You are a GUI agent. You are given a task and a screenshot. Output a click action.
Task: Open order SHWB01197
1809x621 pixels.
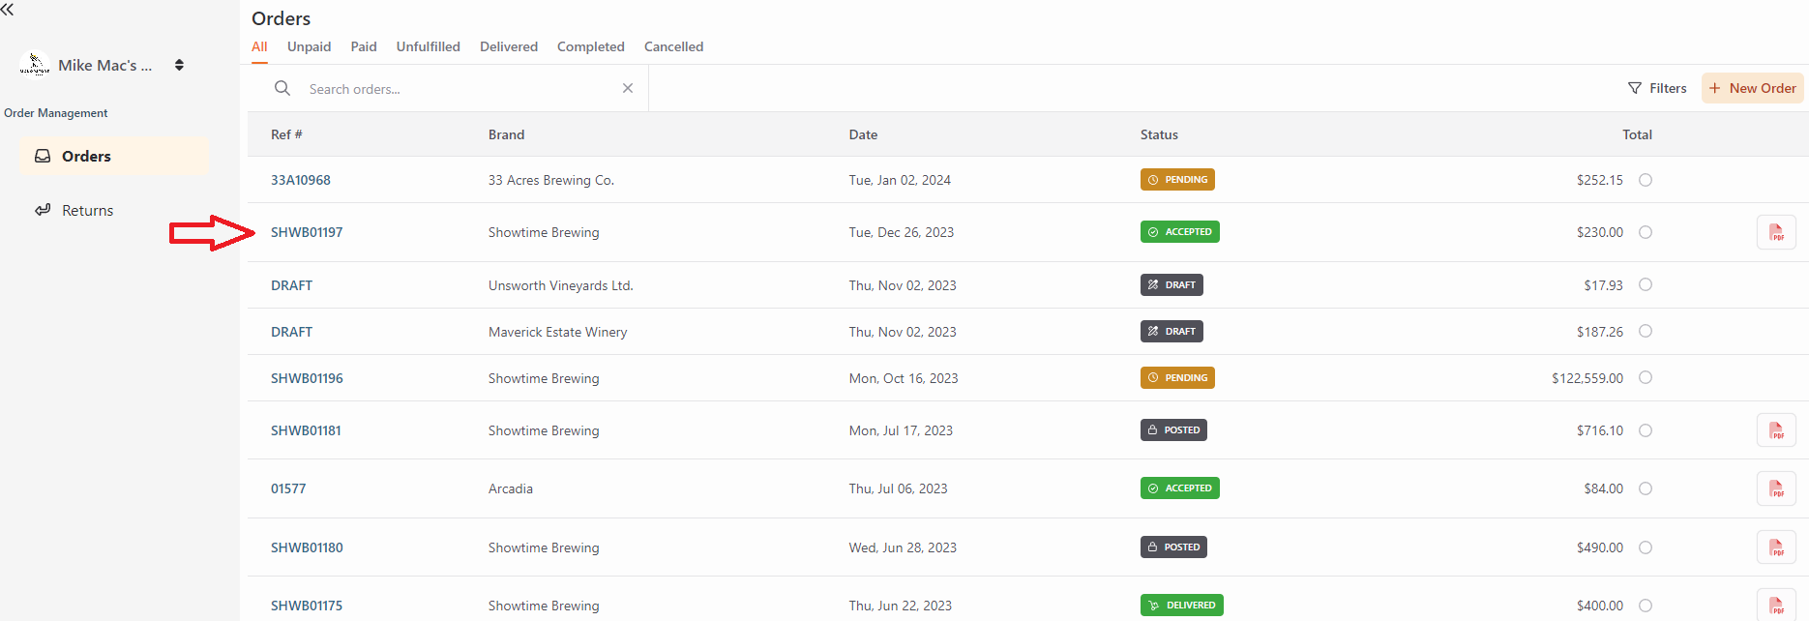pyautogui.click(x=307, y=232)
